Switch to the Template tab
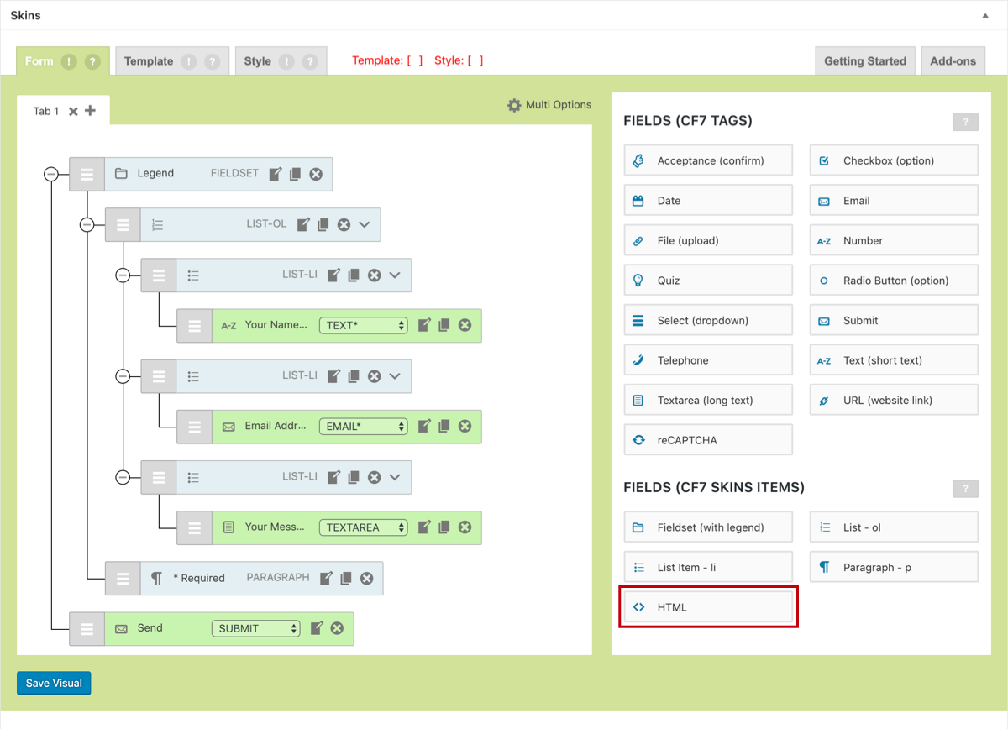Viewport: 1008px width, 729px height. 149,61
